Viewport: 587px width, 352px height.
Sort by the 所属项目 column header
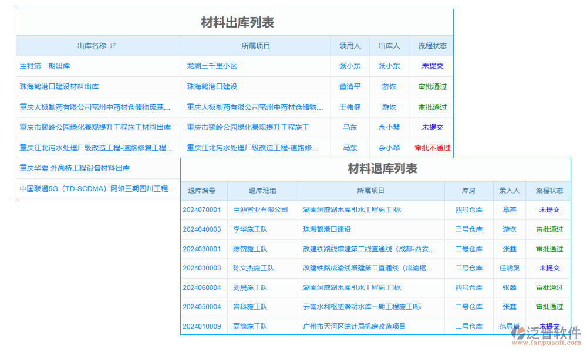[x=257, y=45]
